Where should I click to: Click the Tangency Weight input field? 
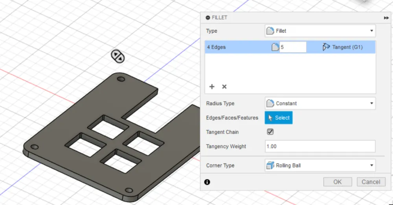(320, 147)
